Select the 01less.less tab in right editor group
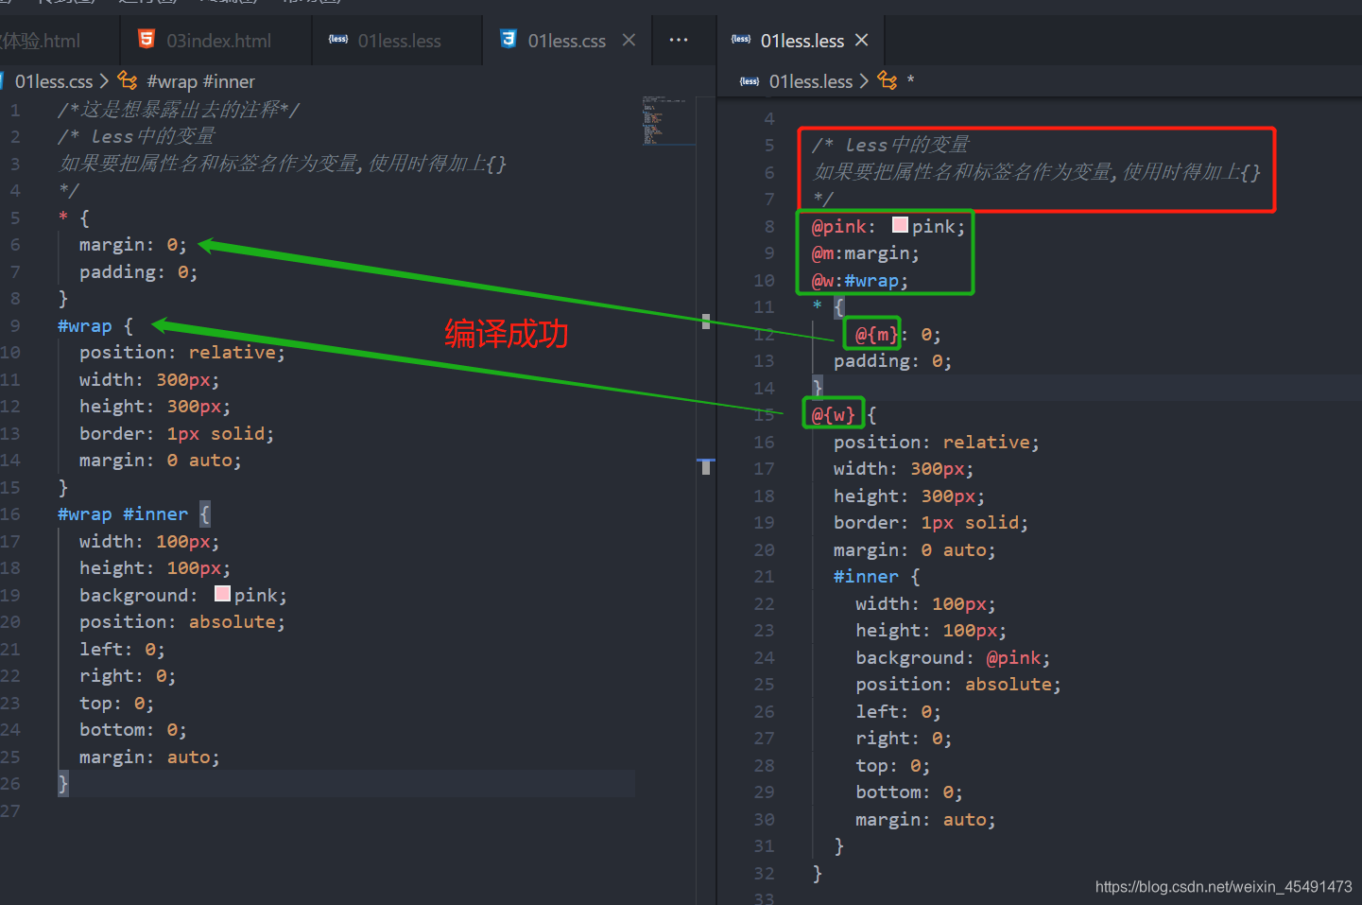The height and width of the screenshot is (905, 1362). pos(802,41)
